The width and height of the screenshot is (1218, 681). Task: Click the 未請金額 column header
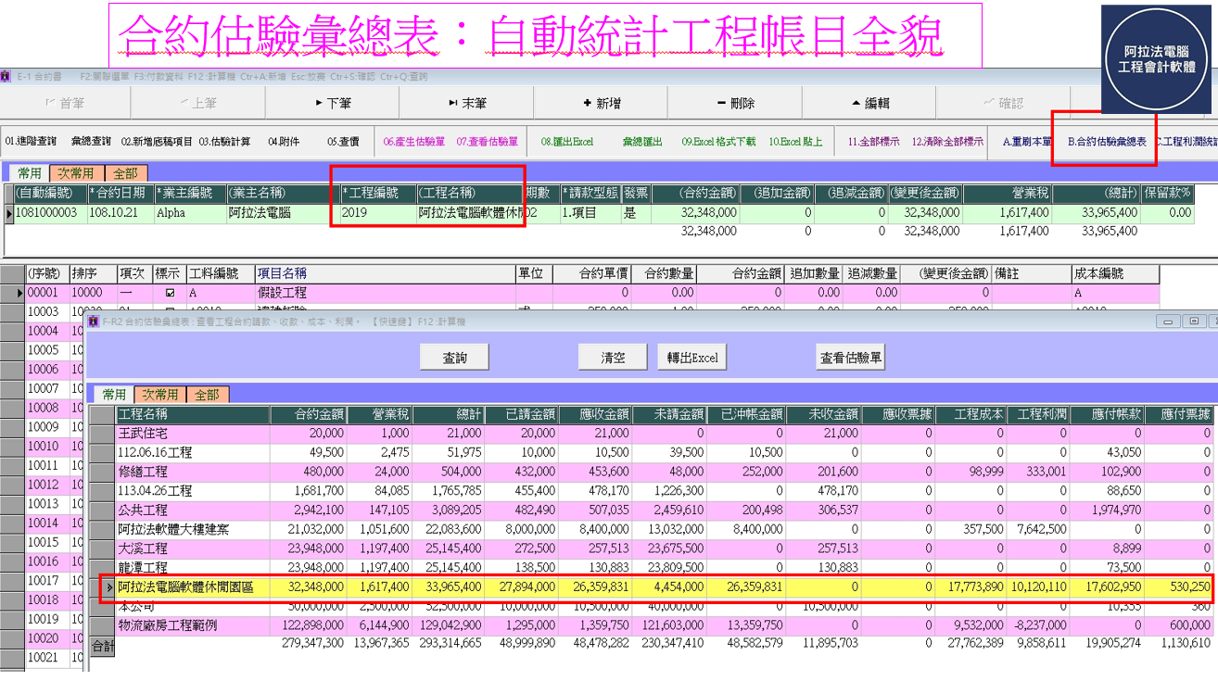[669, 414]
